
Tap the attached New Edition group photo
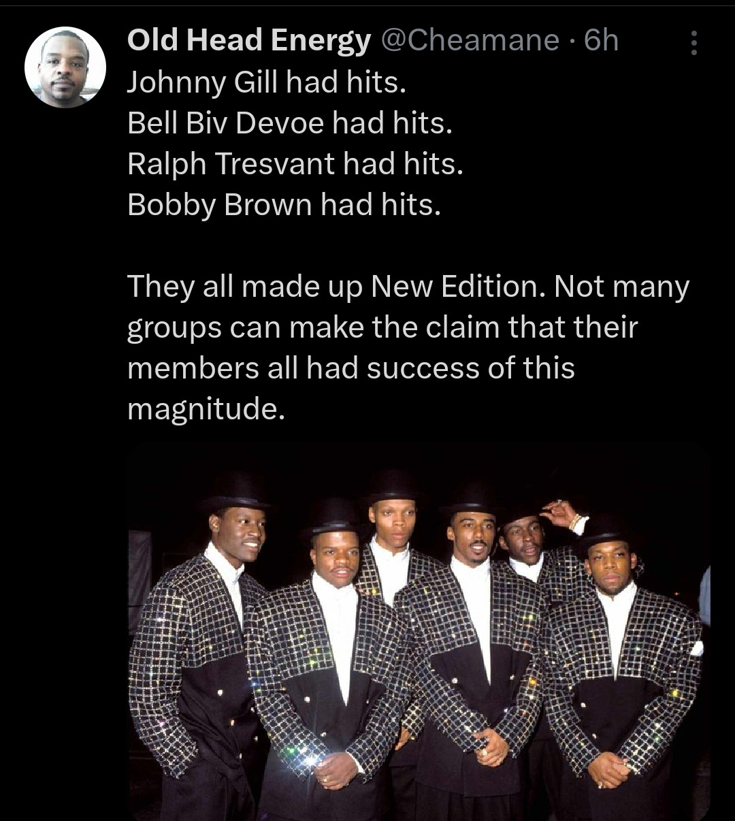419,630
